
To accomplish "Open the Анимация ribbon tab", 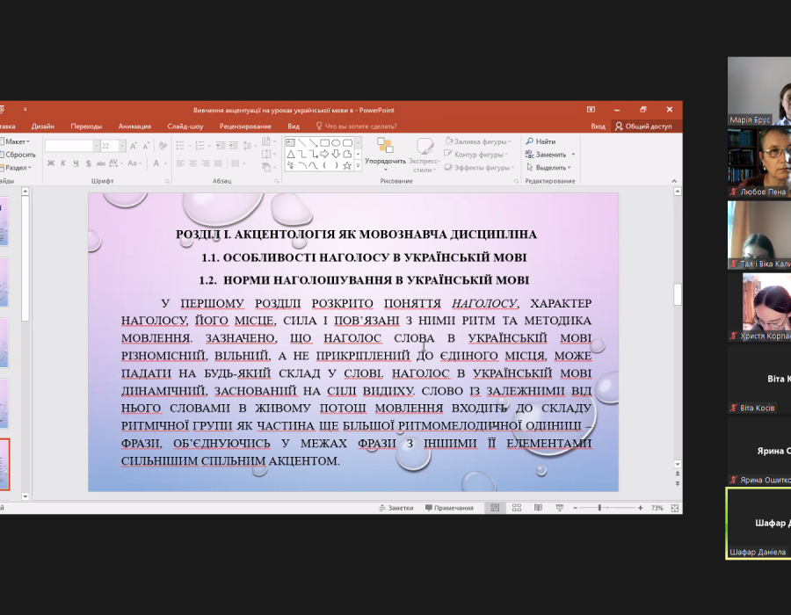I will click(x=134, y=127).
